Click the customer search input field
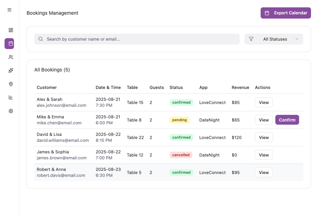Screen dimensions: 318x215 pyautogui.click(x=140, y=39)
